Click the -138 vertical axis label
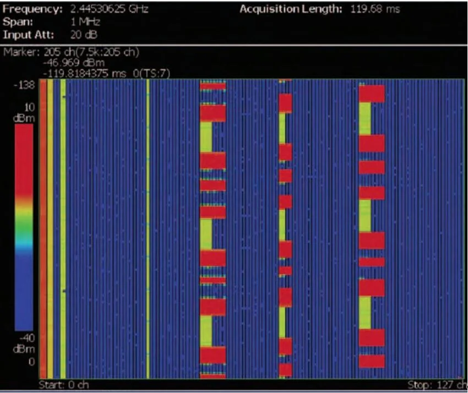This screenshot has width=468, height=393. click(25, 85)
